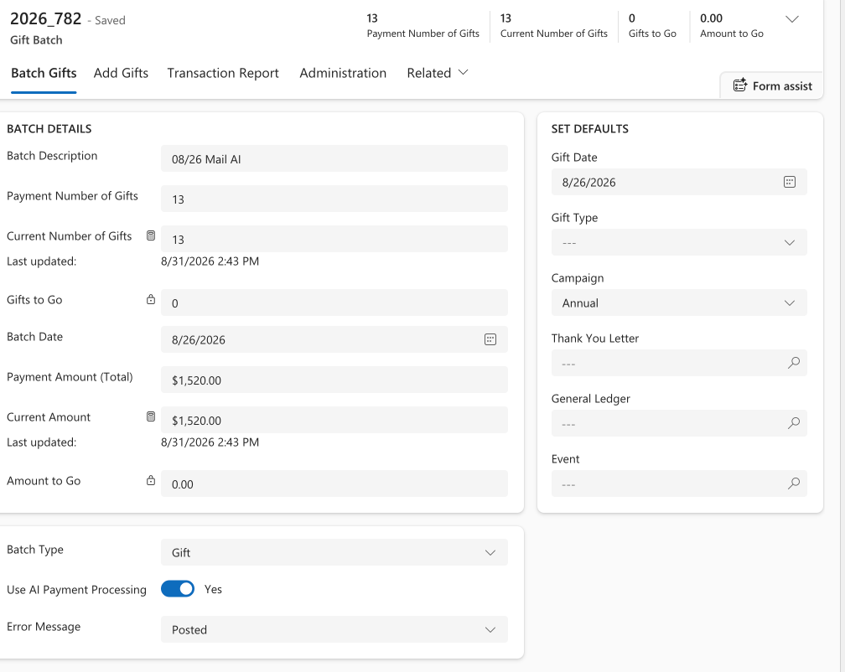Click the Thank You Letter lookup field

pos(679,363)
